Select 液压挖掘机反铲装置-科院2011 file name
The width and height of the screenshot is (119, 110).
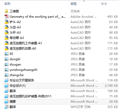(x=30, y=96)
